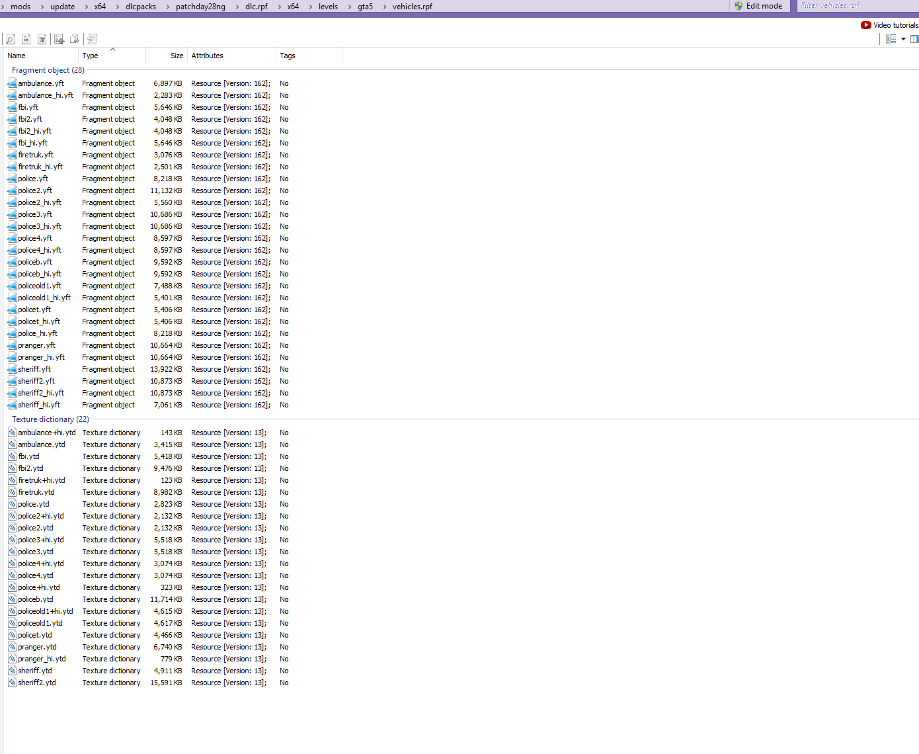Click the file icon beside firetruk.yft
The image size is (919, 754).
point(12,155)
